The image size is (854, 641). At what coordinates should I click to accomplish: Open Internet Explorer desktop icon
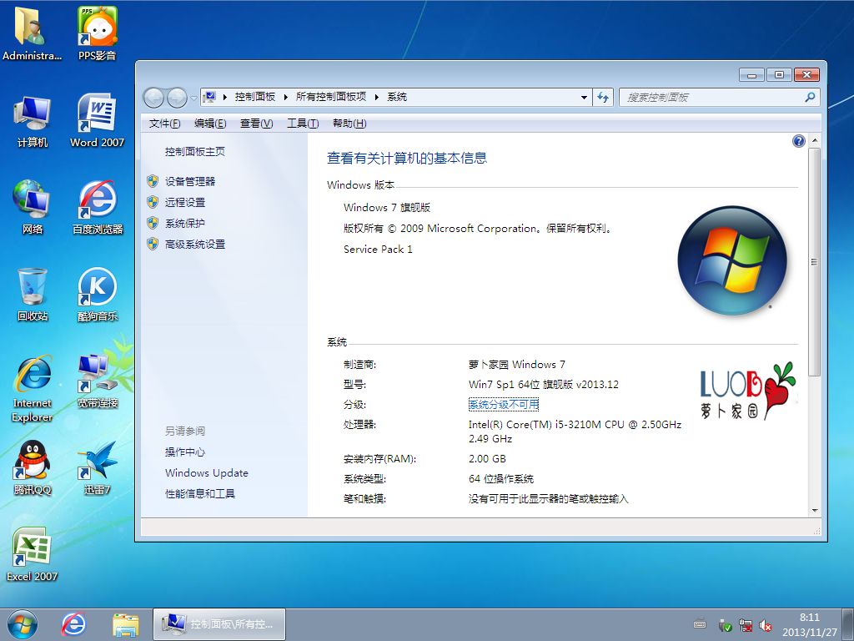33,389
